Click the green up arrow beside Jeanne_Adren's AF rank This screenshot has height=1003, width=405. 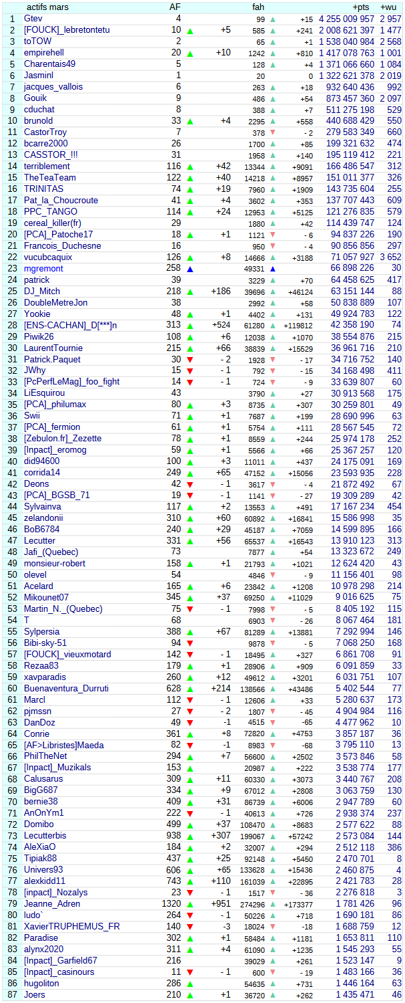pos(190,904)
